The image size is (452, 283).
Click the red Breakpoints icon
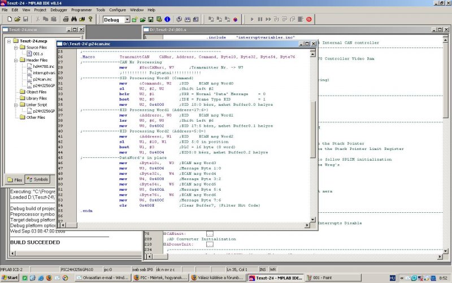click(309, 19)
